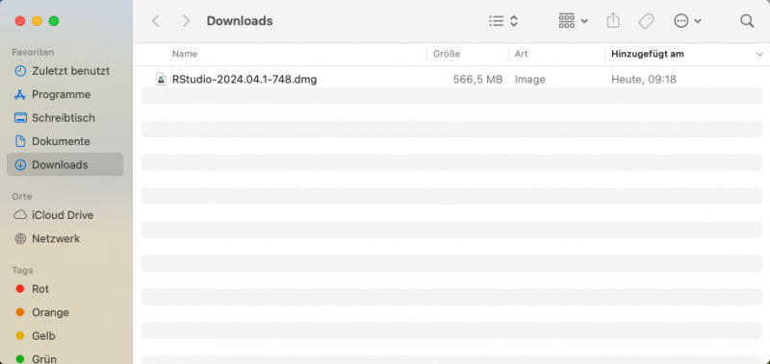Open Schreibtisch in the sidebar
The width and height of the screenshot is (770, 364).
pos(64,118)
